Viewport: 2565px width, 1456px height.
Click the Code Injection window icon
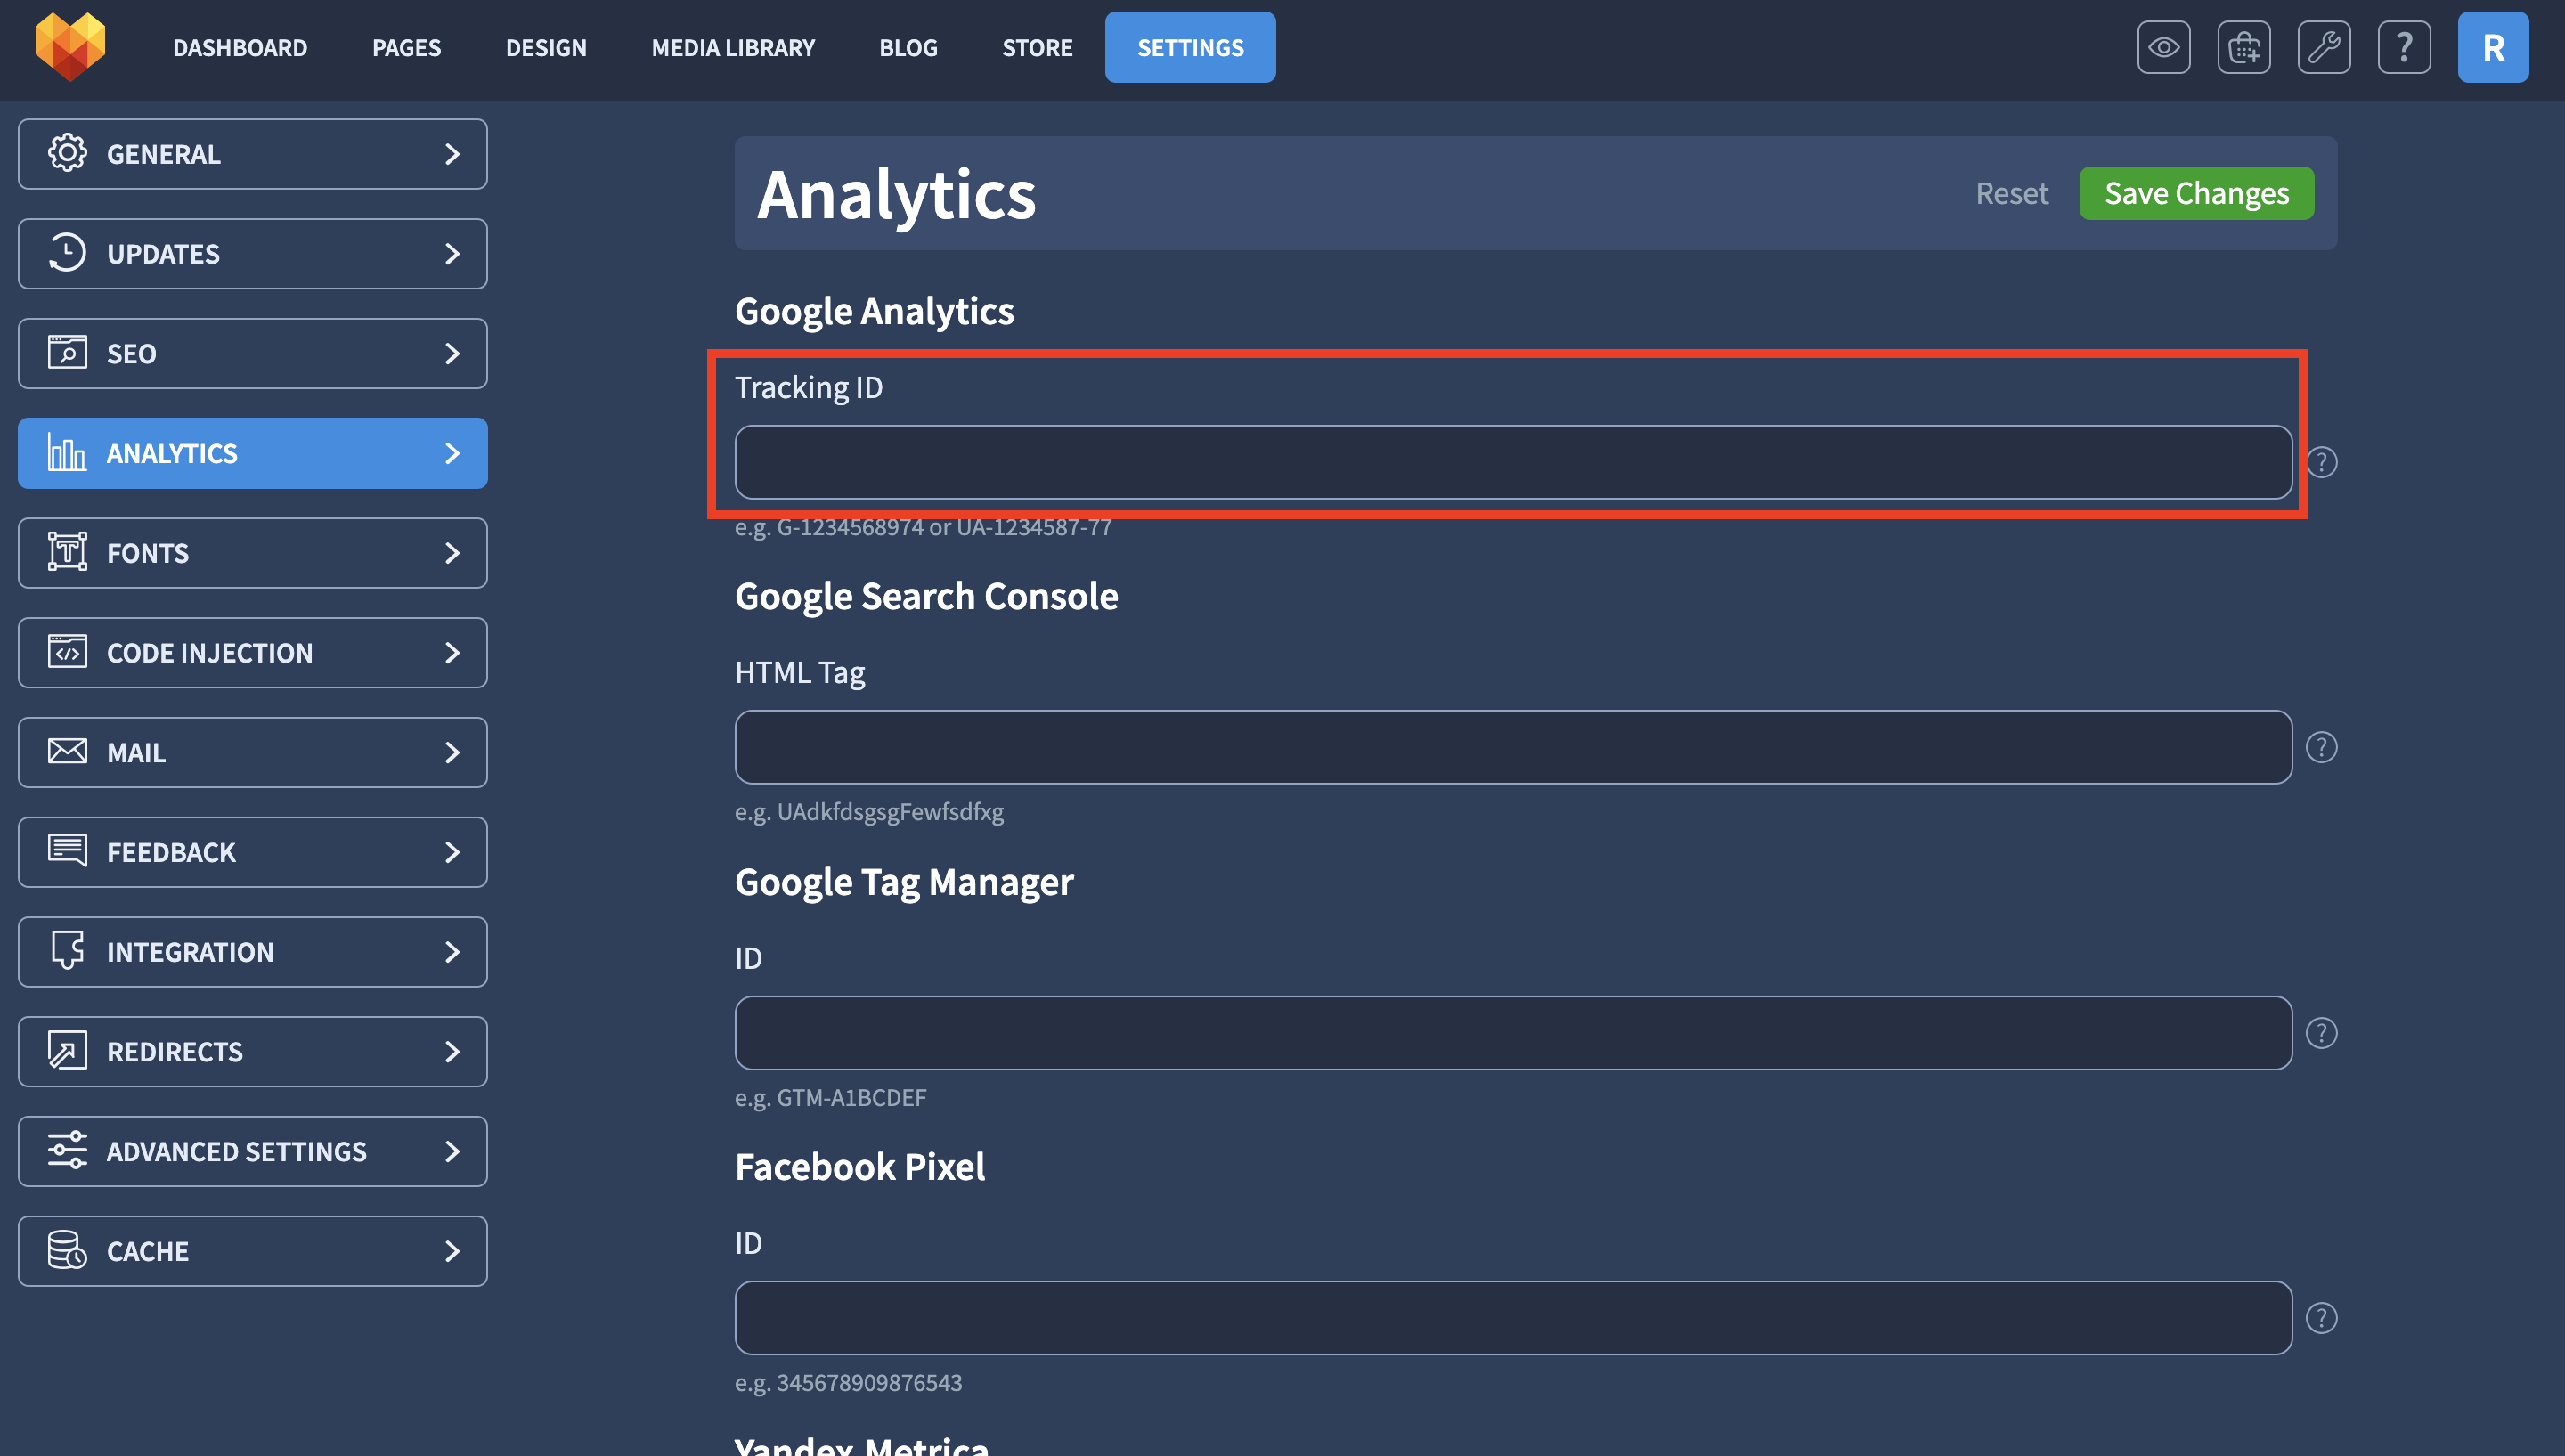(67, 652)
